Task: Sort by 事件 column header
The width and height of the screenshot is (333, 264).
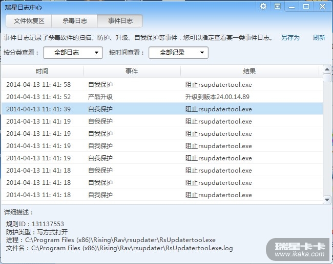Action: pos(132,71)
